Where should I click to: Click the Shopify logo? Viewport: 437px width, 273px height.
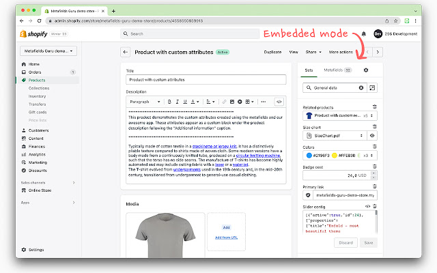[x=33, y=34]
